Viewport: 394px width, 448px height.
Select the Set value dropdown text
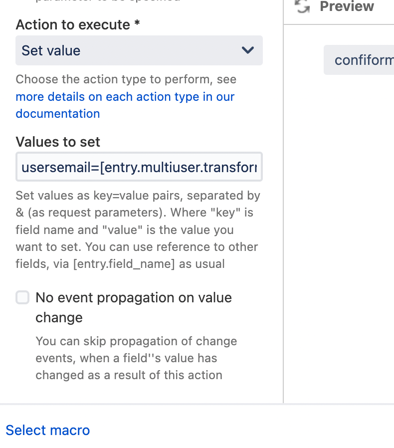tap(49, 50)
